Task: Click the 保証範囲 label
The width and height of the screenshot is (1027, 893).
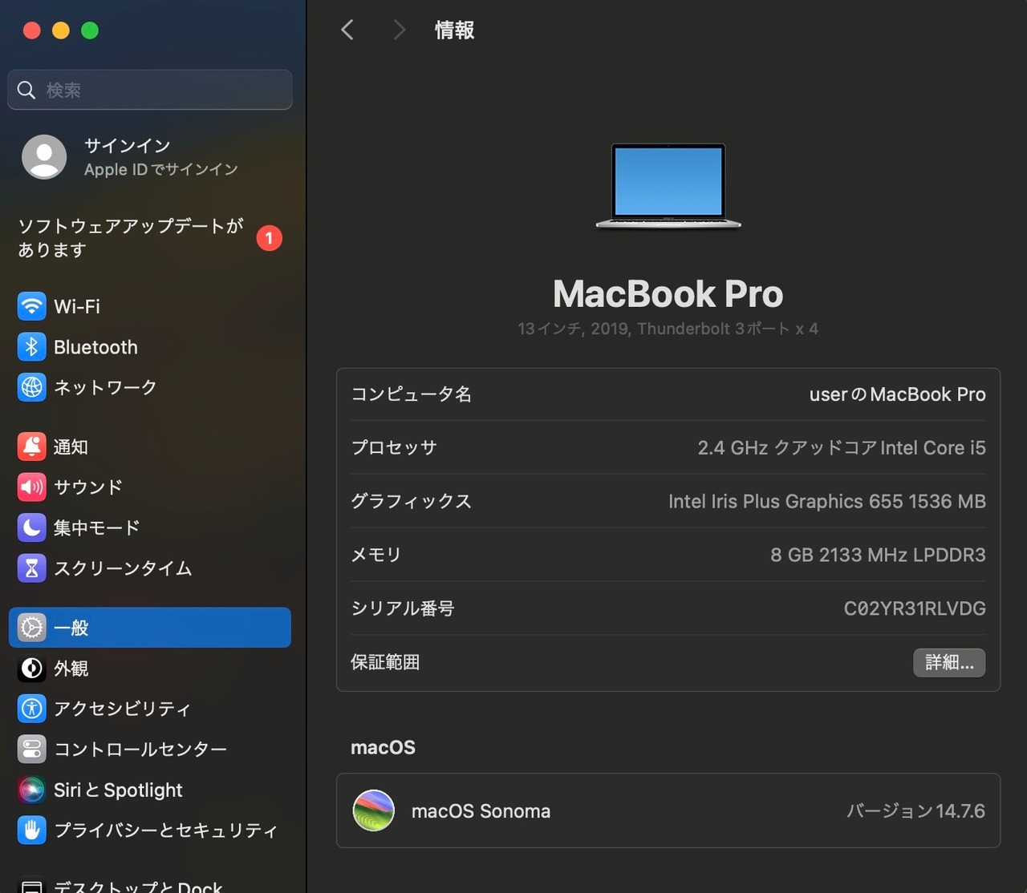Action: (385, 662)
